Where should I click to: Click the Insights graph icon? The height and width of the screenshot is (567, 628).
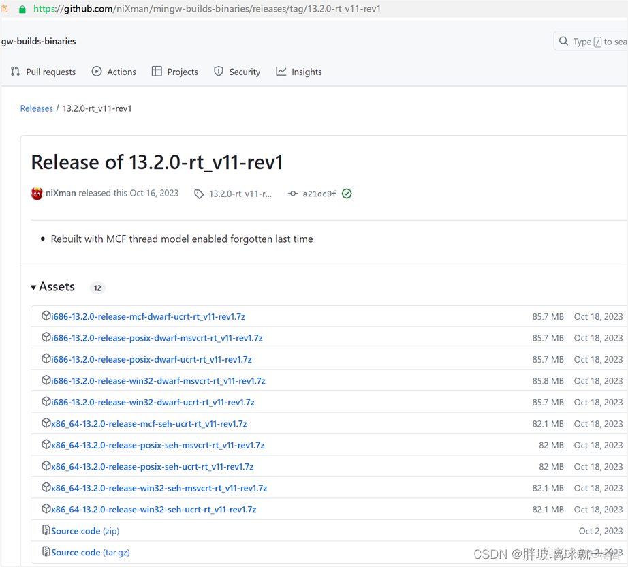click(x=281, y=72)
